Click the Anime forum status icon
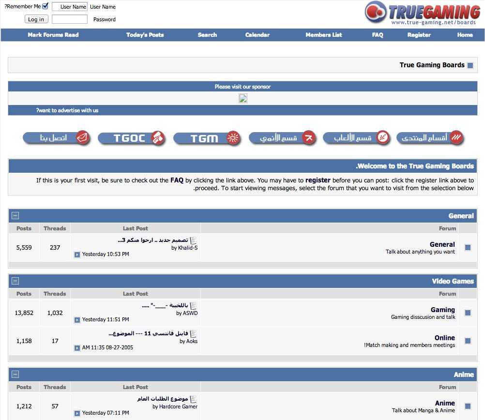Image resolution: width=485 pixels, height=420 pixels. click(x=468, y=406)
